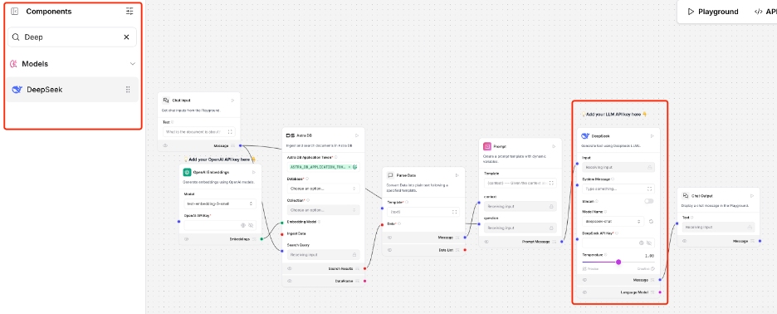Inspect Embeddings output eye icon

tap(186, 239)
